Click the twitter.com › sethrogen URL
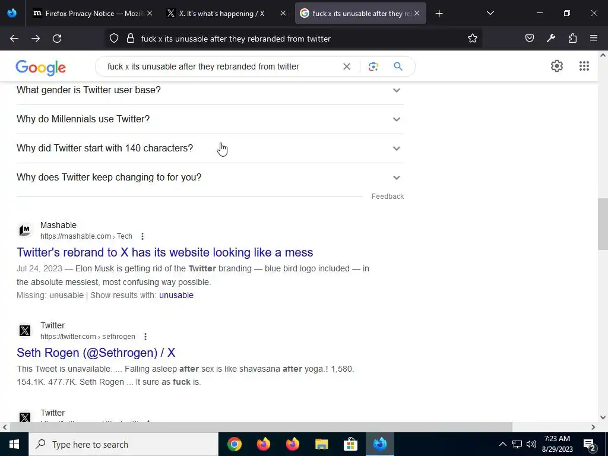Image resolution: width=608 pixels, height=456 pixels. [88, 337]
